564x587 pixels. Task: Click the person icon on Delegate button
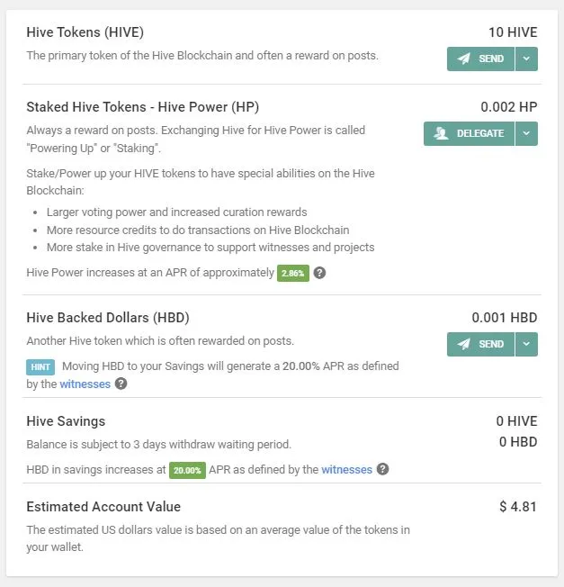click(442, 133)
